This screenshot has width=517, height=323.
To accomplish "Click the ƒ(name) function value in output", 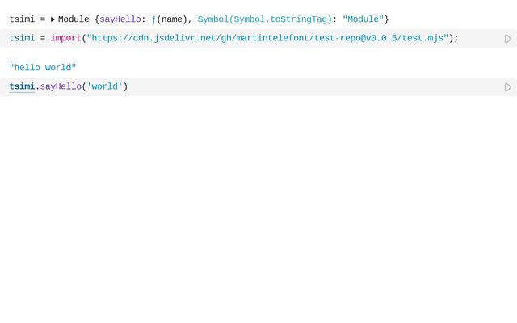I will point(170,19).
